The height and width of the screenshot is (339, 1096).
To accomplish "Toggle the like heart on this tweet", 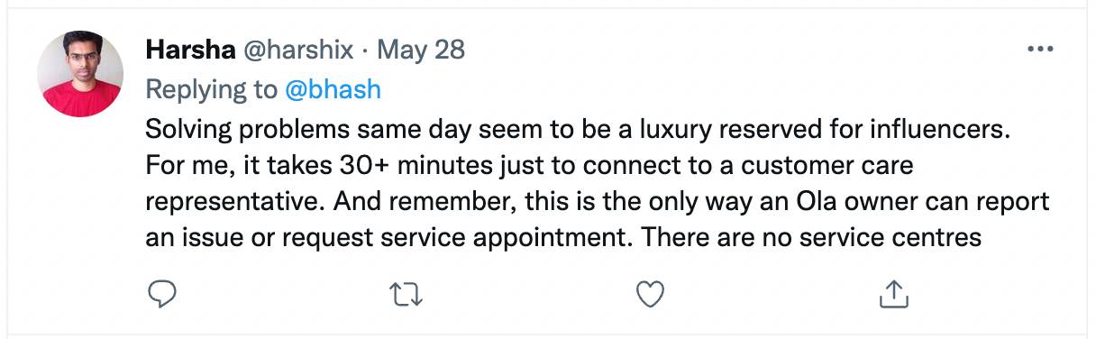I will pyautogui.click(x=650, y=294).
